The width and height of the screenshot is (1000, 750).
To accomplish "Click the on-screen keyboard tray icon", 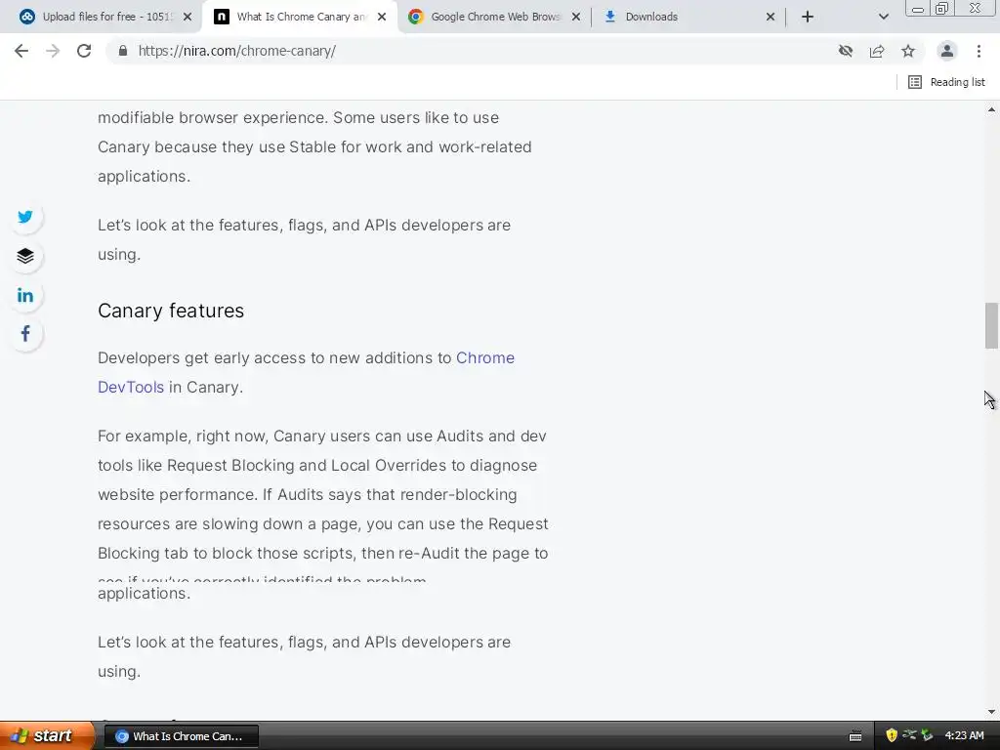I will click(855, 736).
